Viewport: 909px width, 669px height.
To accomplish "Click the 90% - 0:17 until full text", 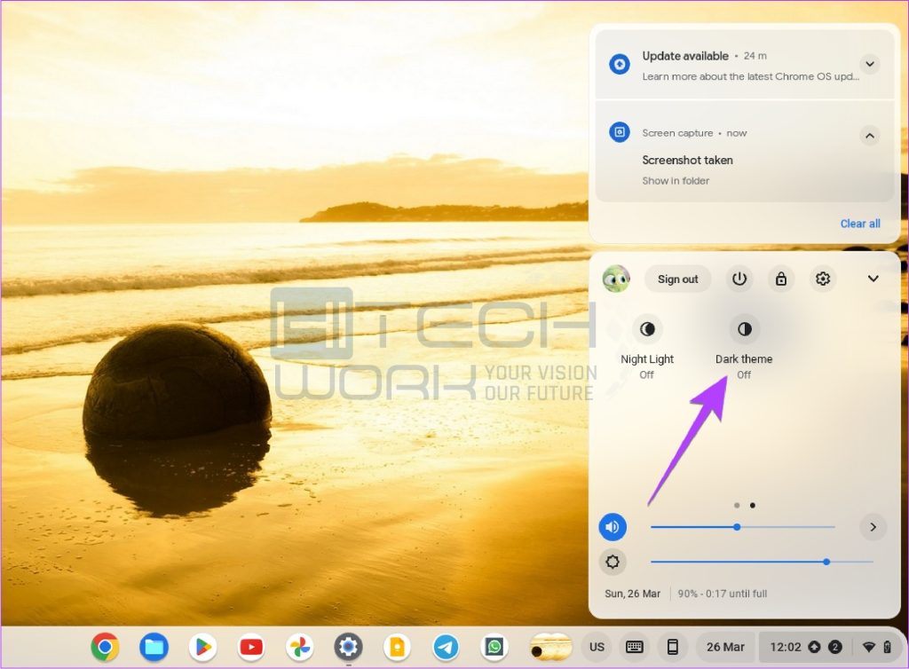I will pyautogui.click(x=723, y=594).
